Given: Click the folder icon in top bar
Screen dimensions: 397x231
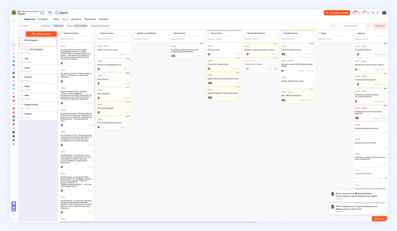Looking at the screenshot, I should click(x=359, y=13).
